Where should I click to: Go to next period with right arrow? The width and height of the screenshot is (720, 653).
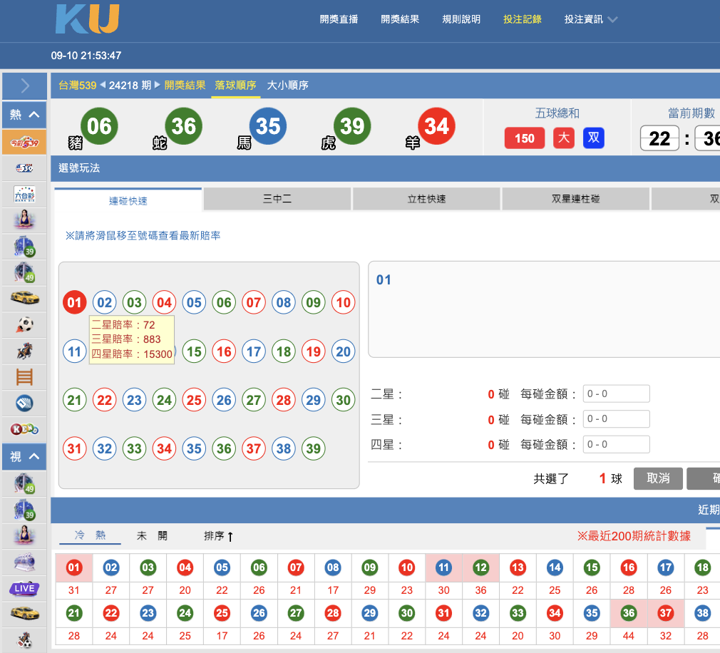coord(157,85)
